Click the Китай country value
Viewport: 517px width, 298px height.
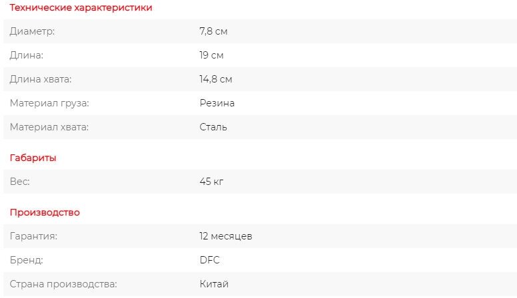point(214,284)
